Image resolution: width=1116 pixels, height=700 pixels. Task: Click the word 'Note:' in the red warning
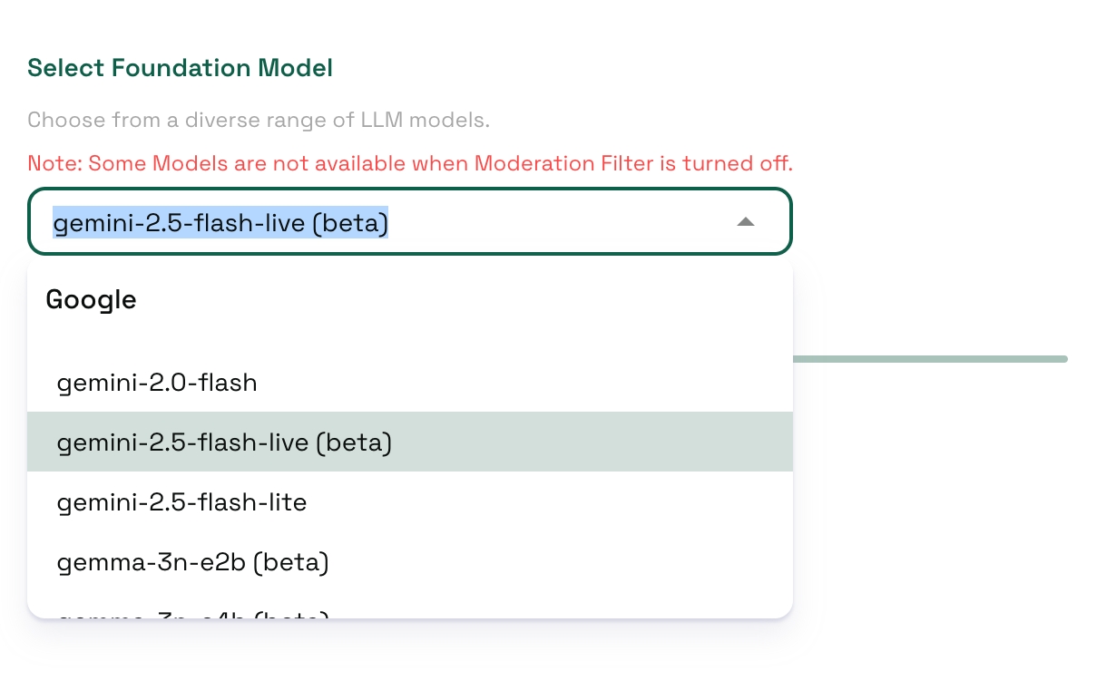pyautogui.click(x=54, y=164)
